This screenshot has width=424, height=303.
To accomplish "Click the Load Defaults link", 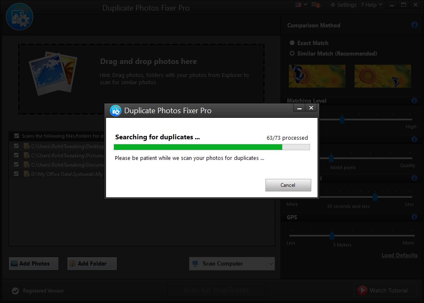I will pyautogui.click(x=399, y=255).
